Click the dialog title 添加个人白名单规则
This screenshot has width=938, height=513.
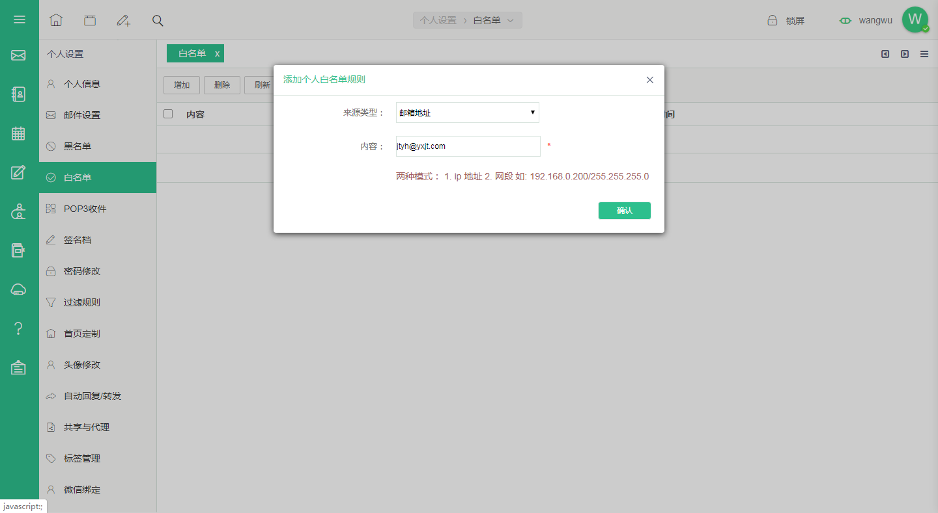(x=324, y=79)
